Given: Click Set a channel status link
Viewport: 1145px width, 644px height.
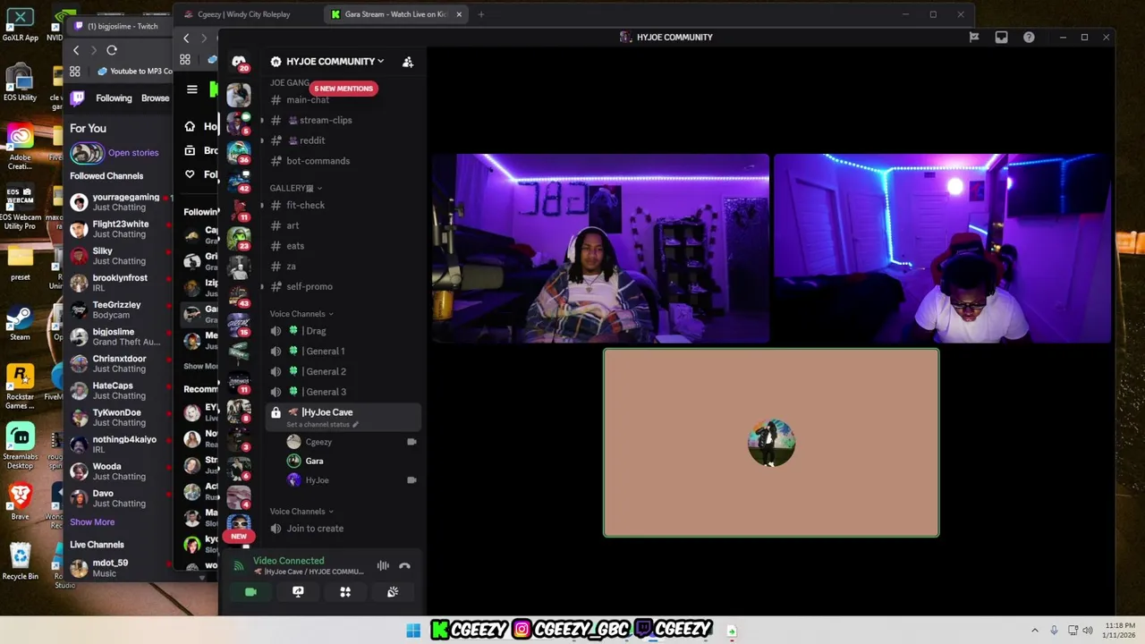Looking at the screenshot, I should pyautogui.click(x=322, y=425).
